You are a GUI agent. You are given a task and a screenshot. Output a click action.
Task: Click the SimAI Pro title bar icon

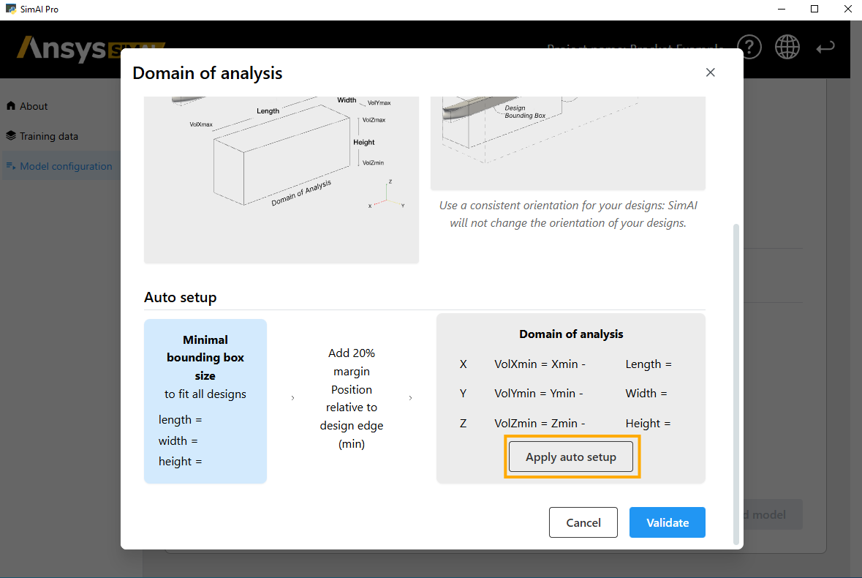pos(10,10)
